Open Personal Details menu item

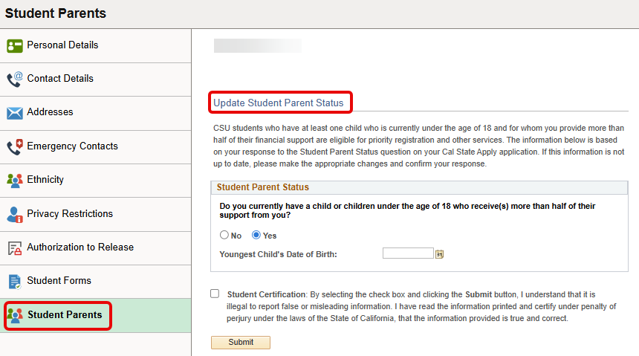95,45
